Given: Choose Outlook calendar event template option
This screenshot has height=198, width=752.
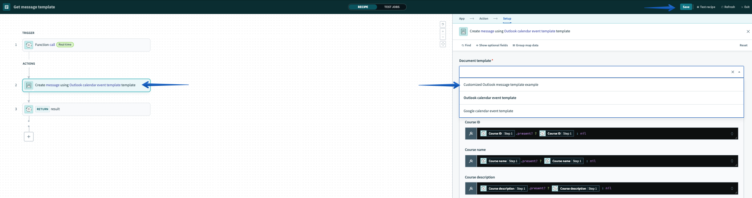Looking at the screenshot, I should coord(602,98).
